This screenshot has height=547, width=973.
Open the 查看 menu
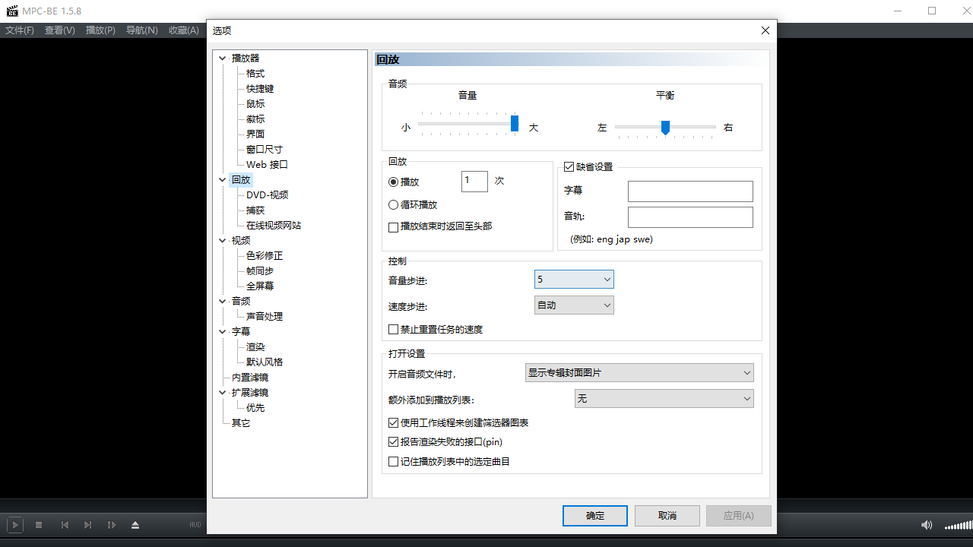coord(59,30)
